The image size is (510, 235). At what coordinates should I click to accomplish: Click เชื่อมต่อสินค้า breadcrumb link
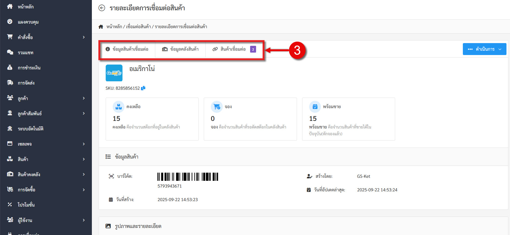[x=138, y=27]
